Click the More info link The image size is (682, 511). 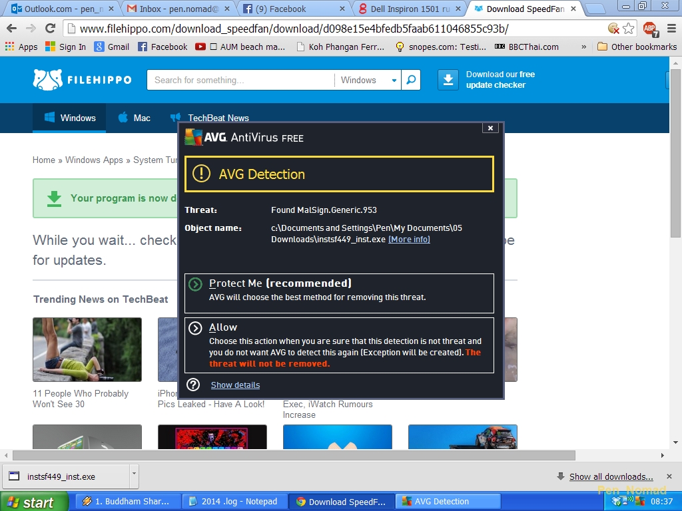(x=409, y=240)
